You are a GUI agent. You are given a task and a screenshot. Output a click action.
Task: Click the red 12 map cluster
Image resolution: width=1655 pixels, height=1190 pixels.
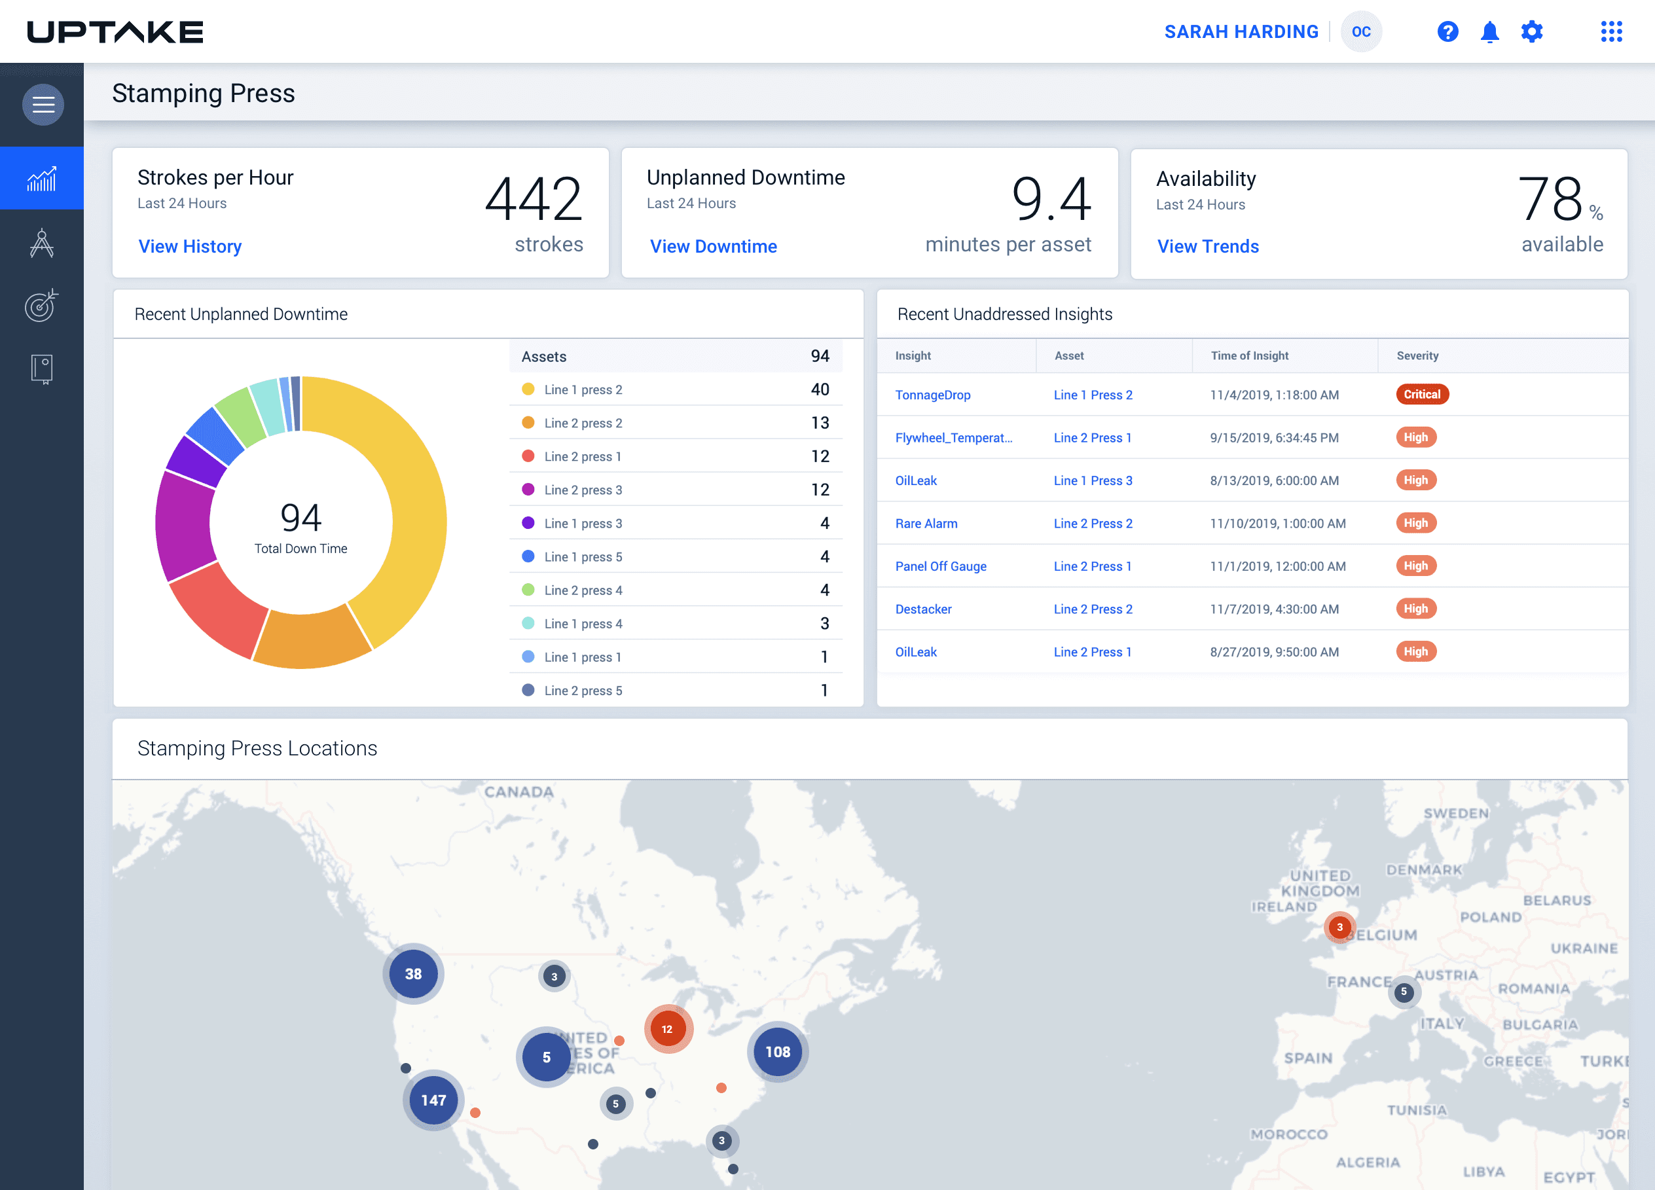[x=667, y=1029]
